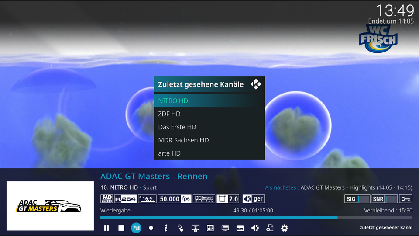Click the playback progress bar
The width and height of the screenshot is (419, 236).
[x=256, y=218]
